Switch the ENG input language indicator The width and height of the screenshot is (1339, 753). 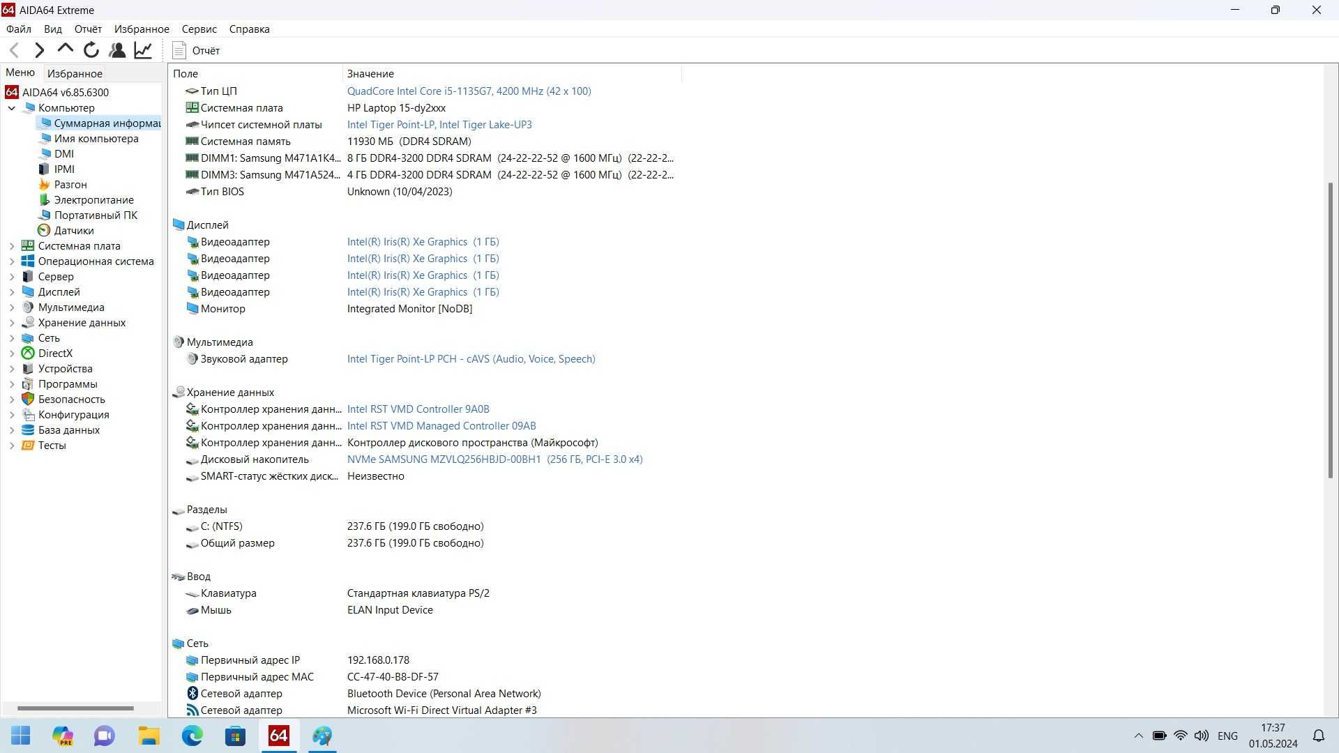(1227, 736)
